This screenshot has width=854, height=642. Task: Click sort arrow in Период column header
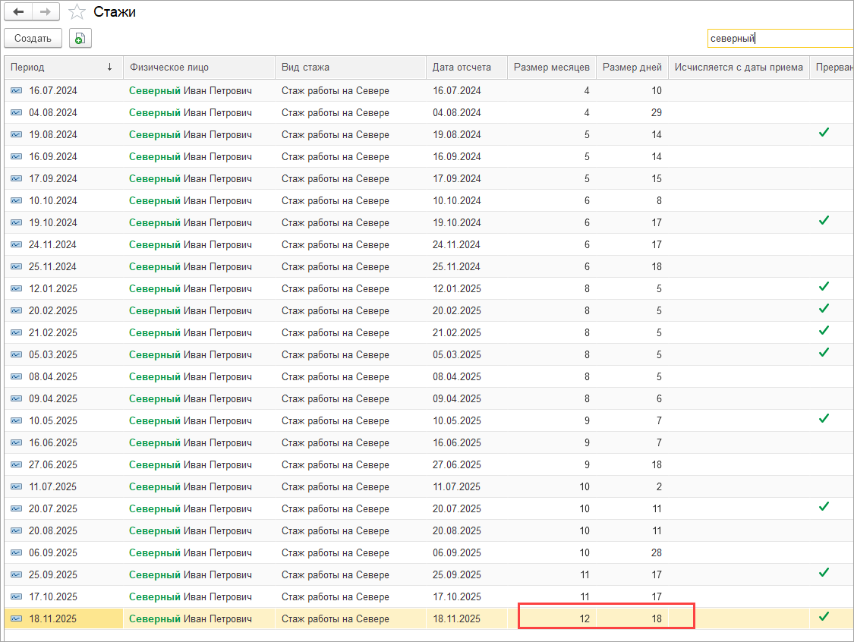click(109, 68)
